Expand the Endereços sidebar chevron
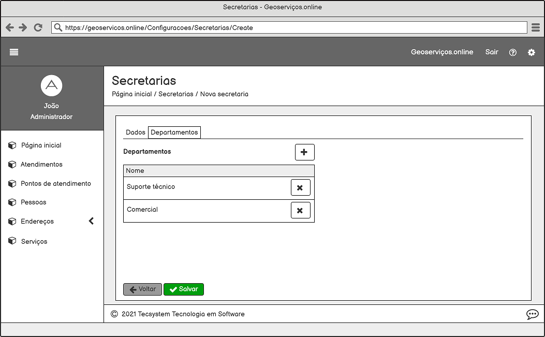This screenshot has width=545, height=337. click(x=92, y=221)
